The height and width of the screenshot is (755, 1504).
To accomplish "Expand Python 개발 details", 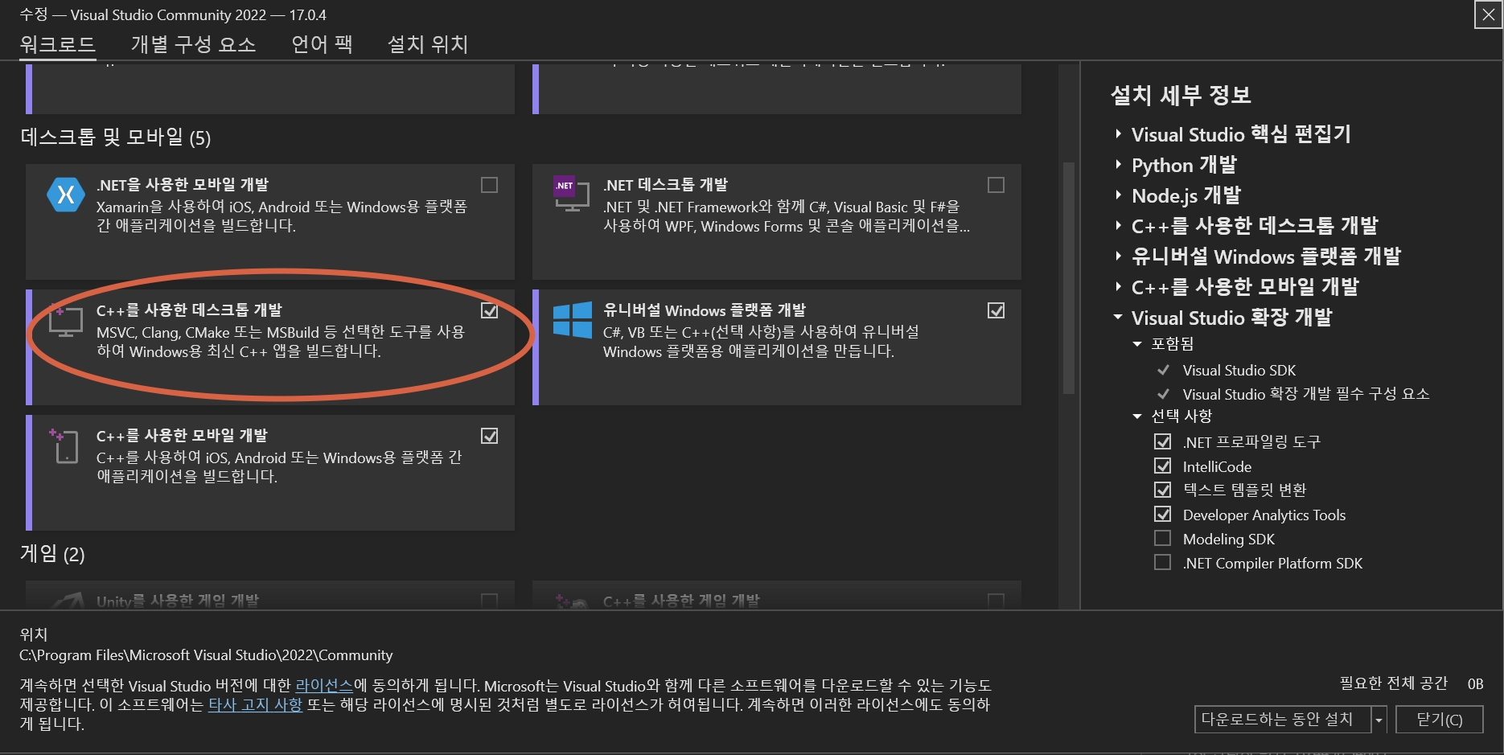I will click(x=1118, y=164).
